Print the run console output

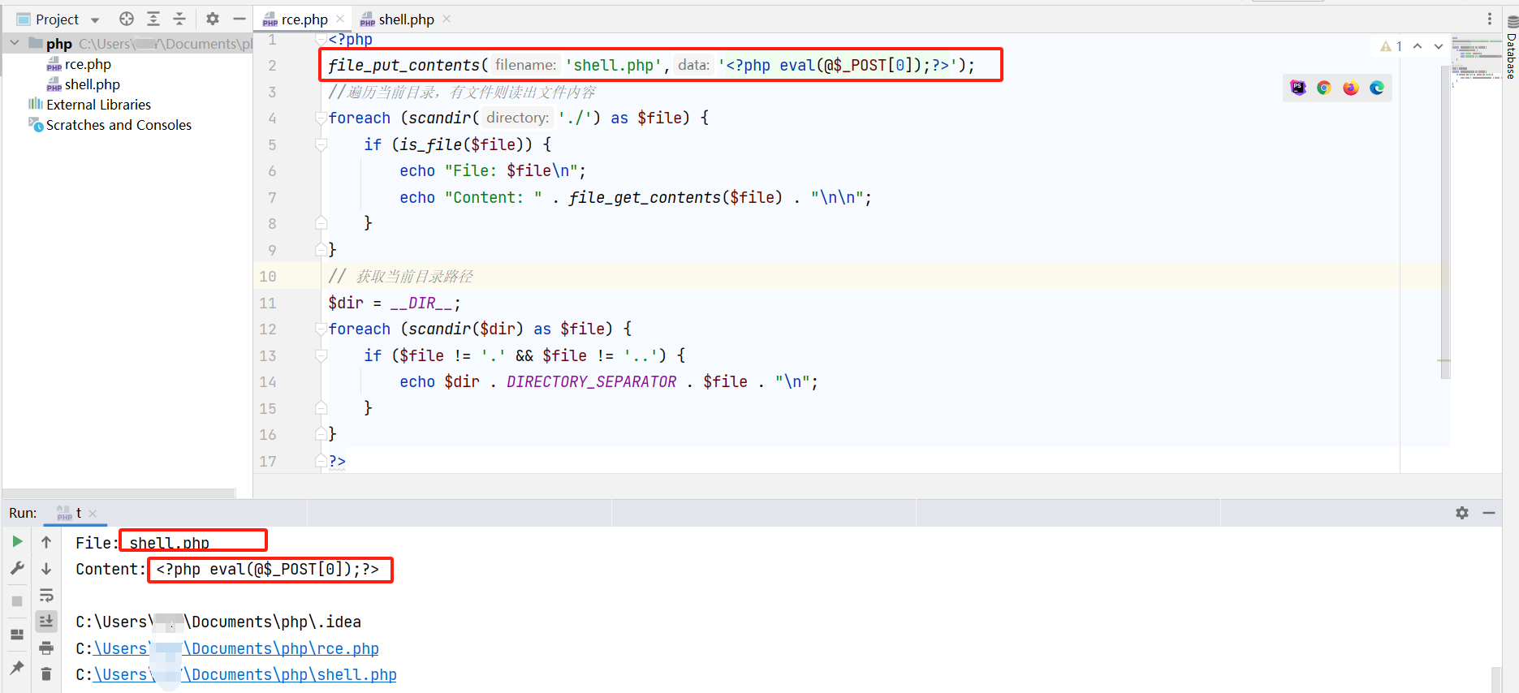click(46, 648)
